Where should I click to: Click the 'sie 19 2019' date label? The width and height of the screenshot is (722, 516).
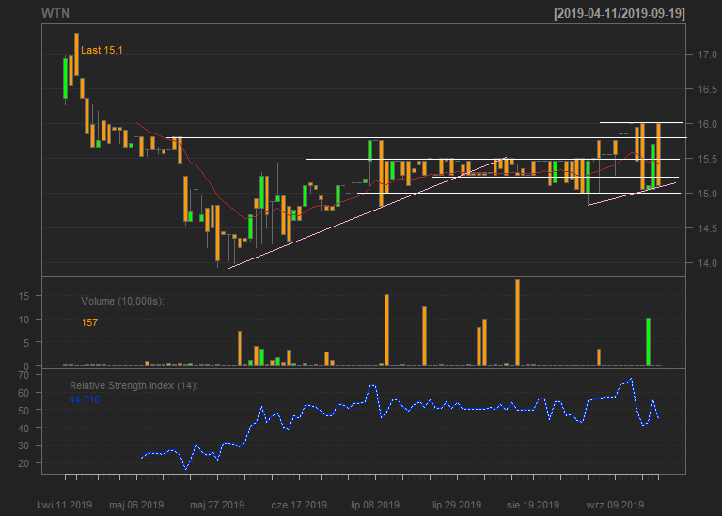click(533, 505)
